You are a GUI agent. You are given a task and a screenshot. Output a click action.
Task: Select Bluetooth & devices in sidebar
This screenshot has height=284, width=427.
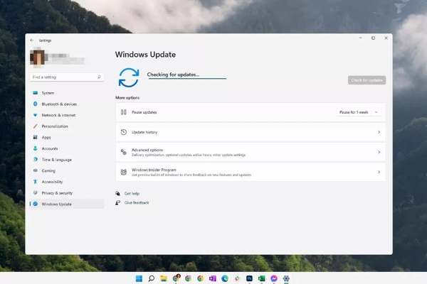click(x=59, y=104)
